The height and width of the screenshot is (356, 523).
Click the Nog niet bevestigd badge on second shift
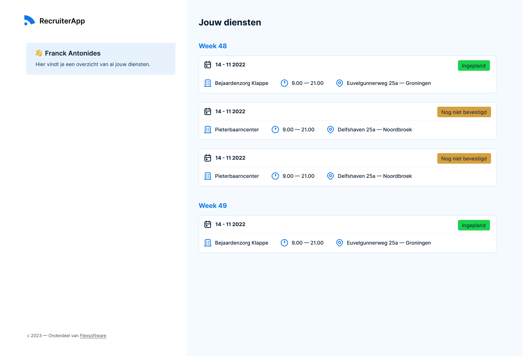464,112
